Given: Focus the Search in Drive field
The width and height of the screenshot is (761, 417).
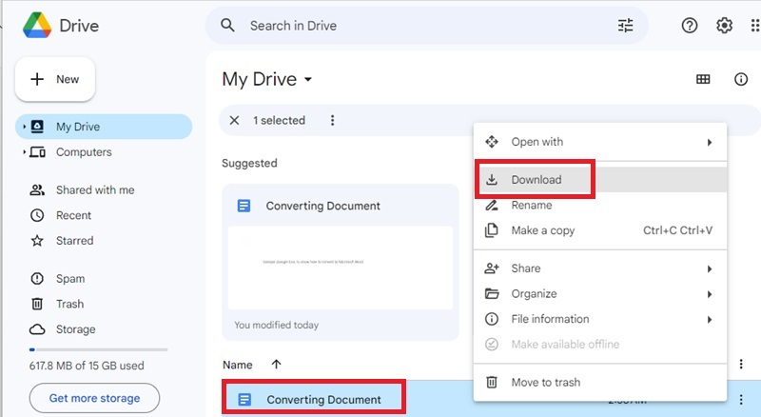Looking at the screenshot, I should point(426,26).
